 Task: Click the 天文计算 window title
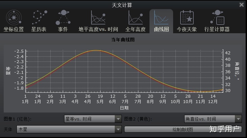coord(122,5)
